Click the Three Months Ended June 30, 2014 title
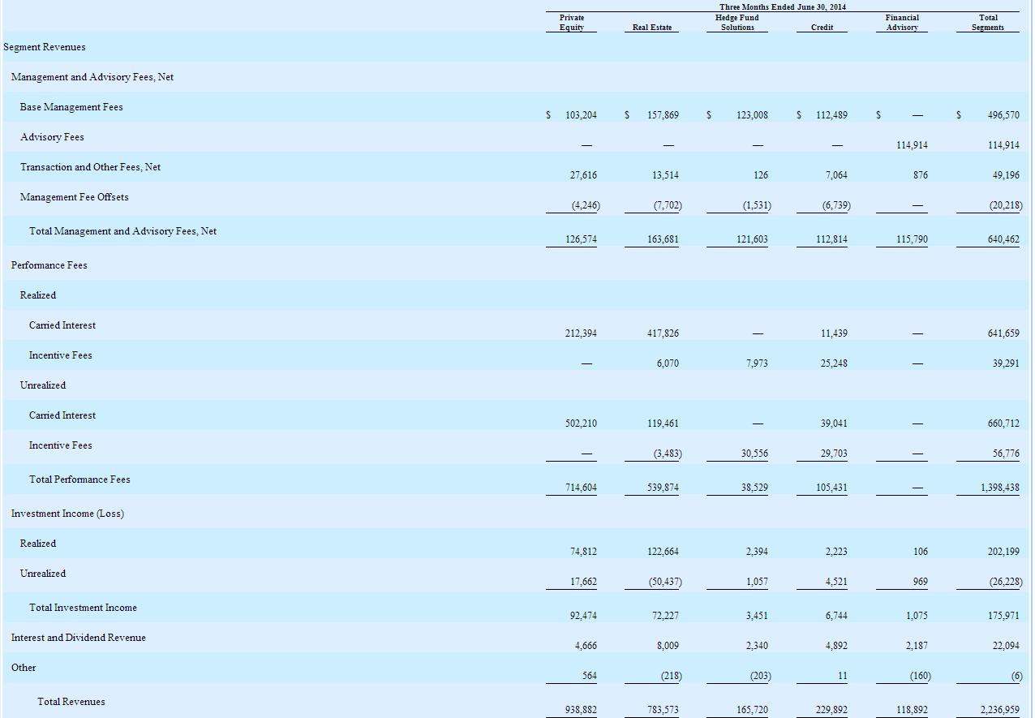 tap(780, 6)
